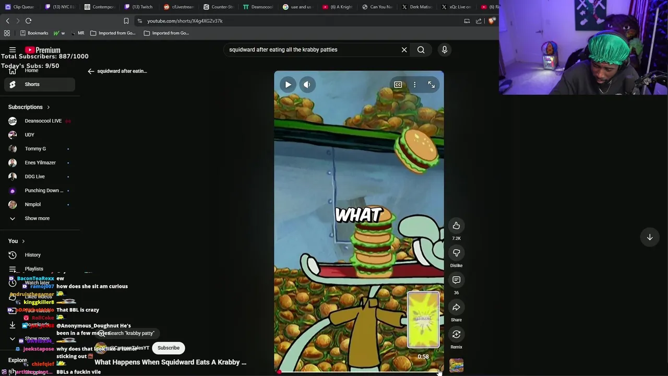The width and height of the screenshot is (668, 376).
Task: Open the Bookmarks folder
Action: point(34,33)
